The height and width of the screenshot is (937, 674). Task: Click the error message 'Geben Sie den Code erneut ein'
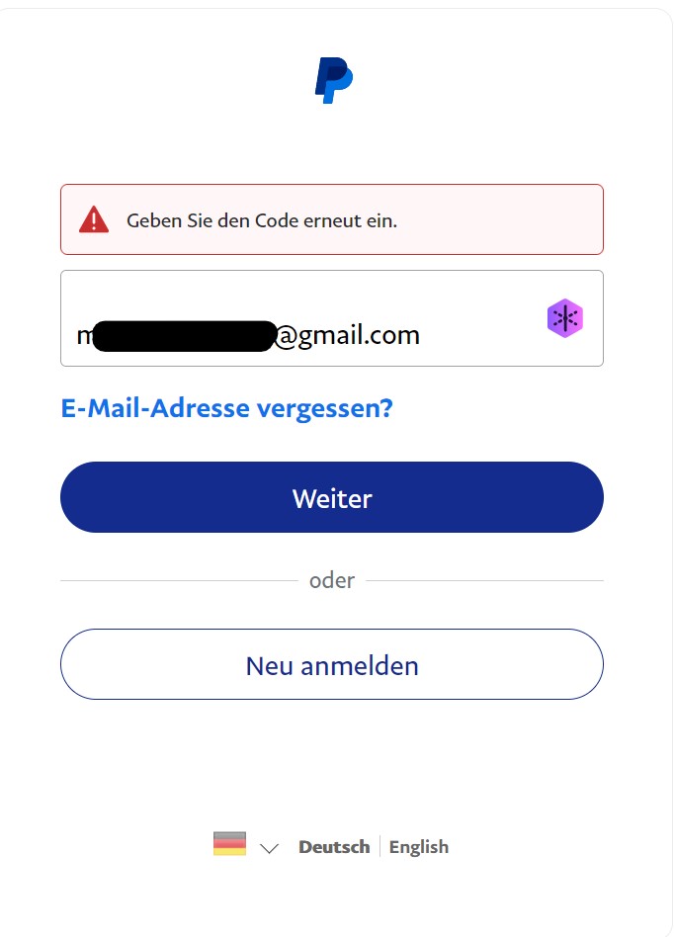263,221
